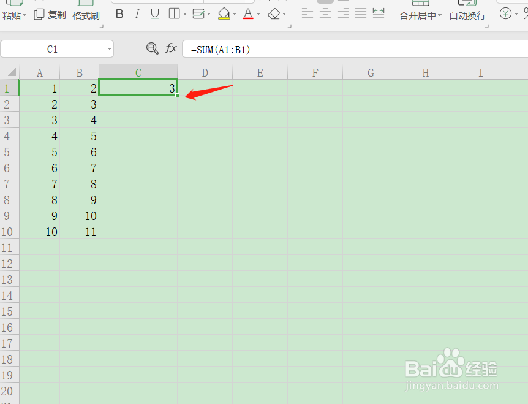This screenshot has height=404, width=528.
Task: Select column C header
Action: coord(138,72)
